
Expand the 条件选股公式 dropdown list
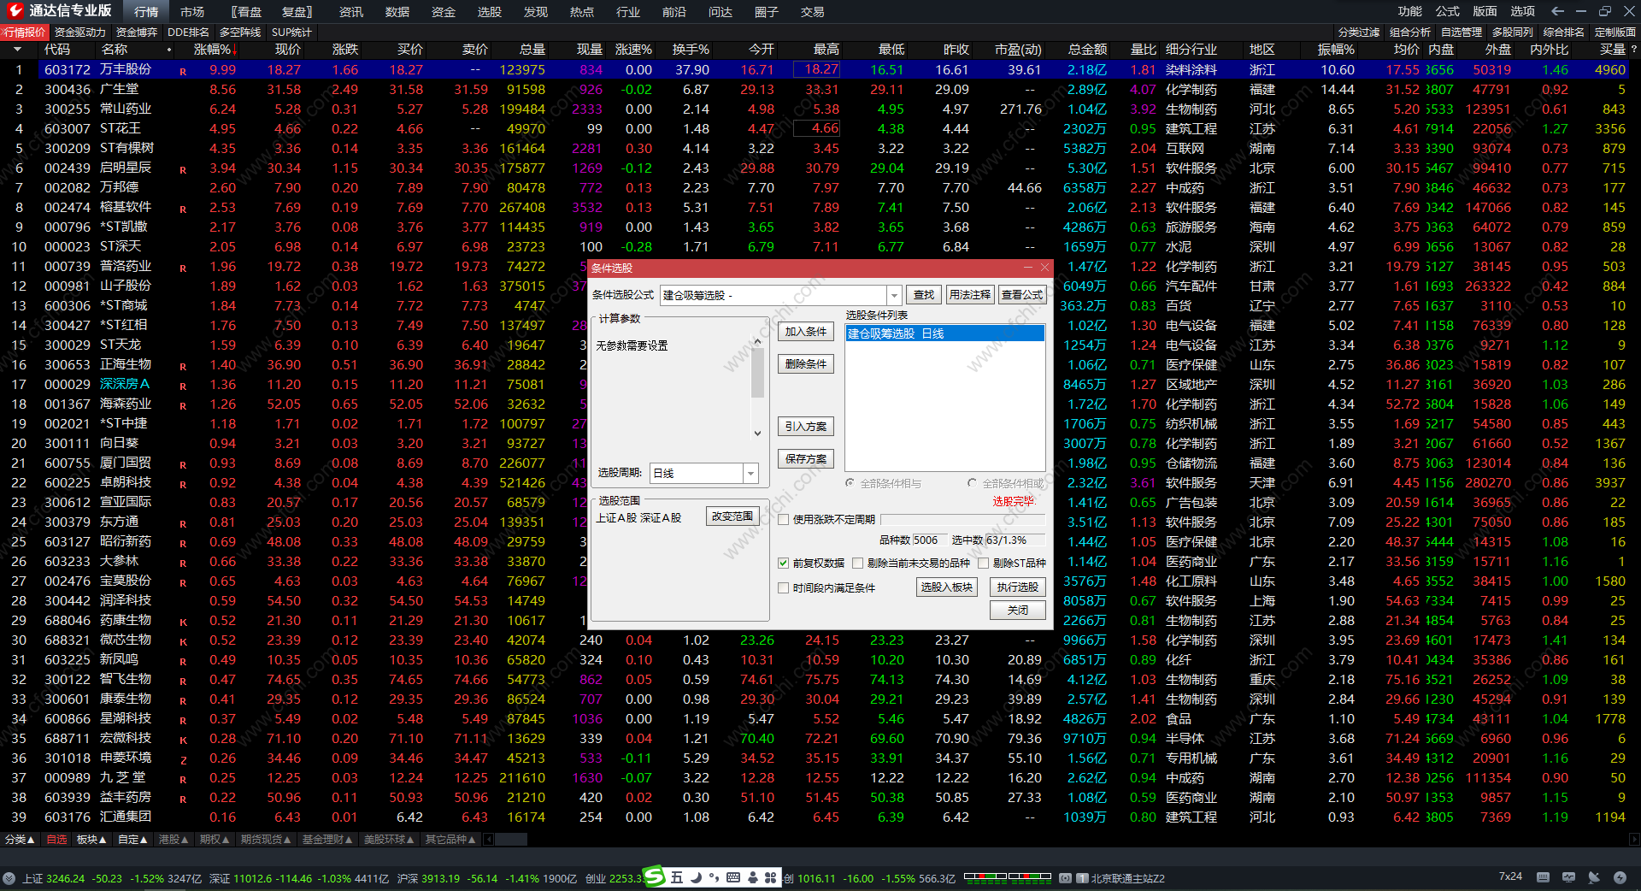pos(894,295)
